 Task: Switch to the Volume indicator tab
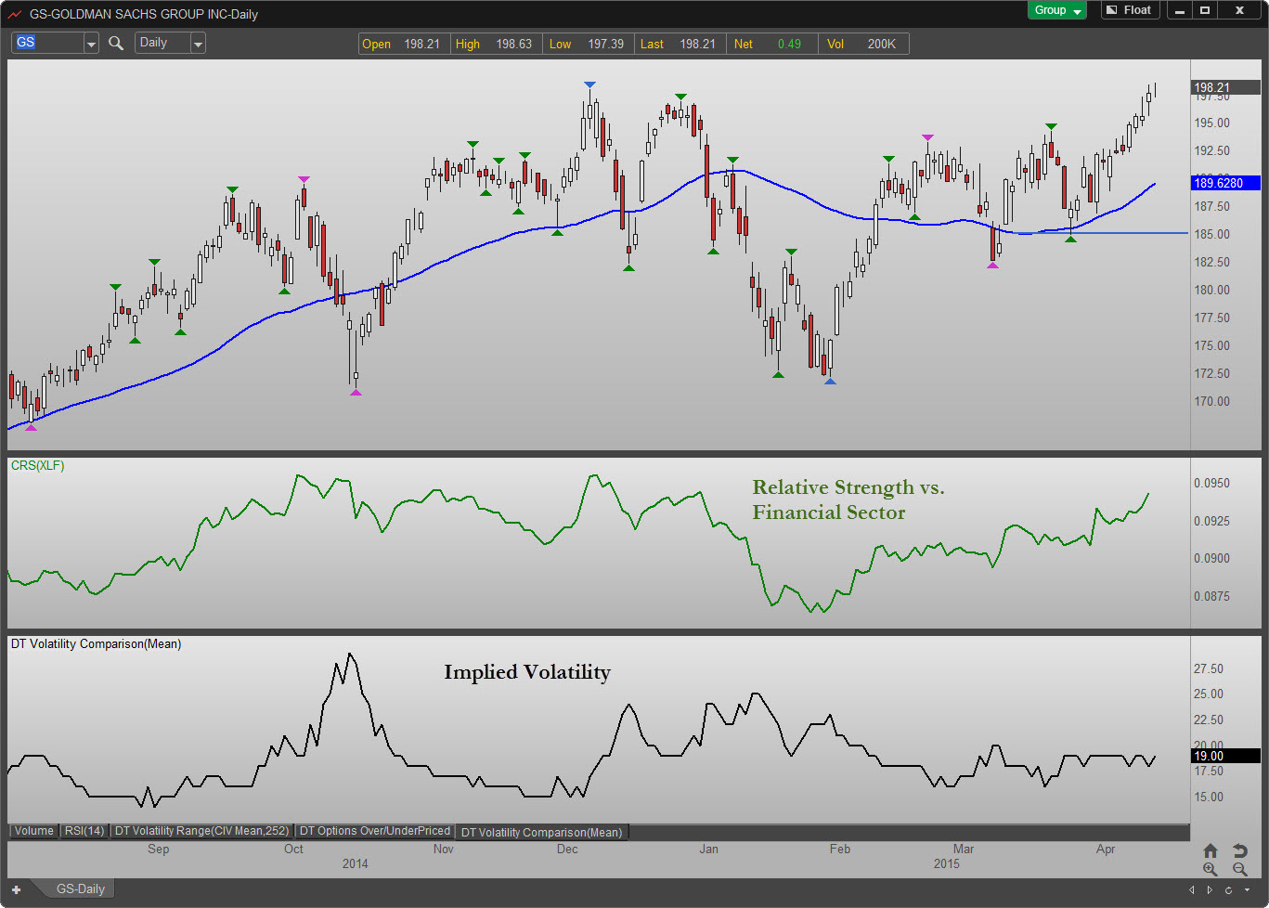click(34, 831)
